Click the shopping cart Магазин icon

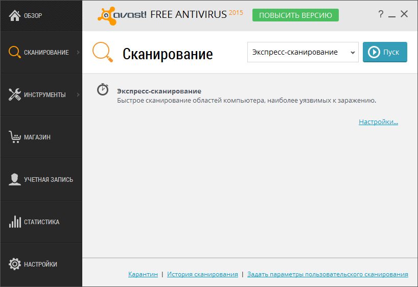15,137
